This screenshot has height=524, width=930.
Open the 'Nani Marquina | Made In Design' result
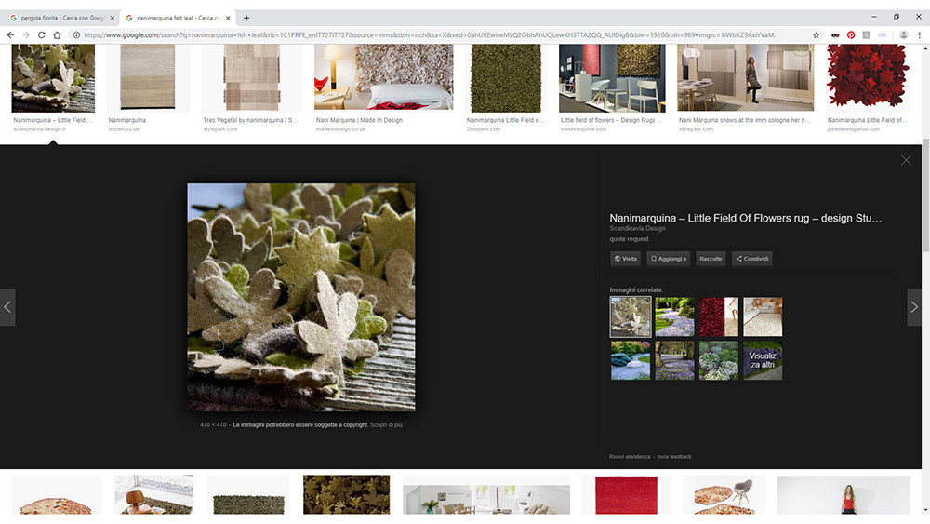[384, 77]
